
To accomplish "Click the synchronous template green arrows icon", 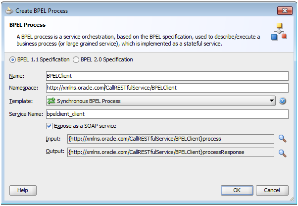I will point(50,101).
